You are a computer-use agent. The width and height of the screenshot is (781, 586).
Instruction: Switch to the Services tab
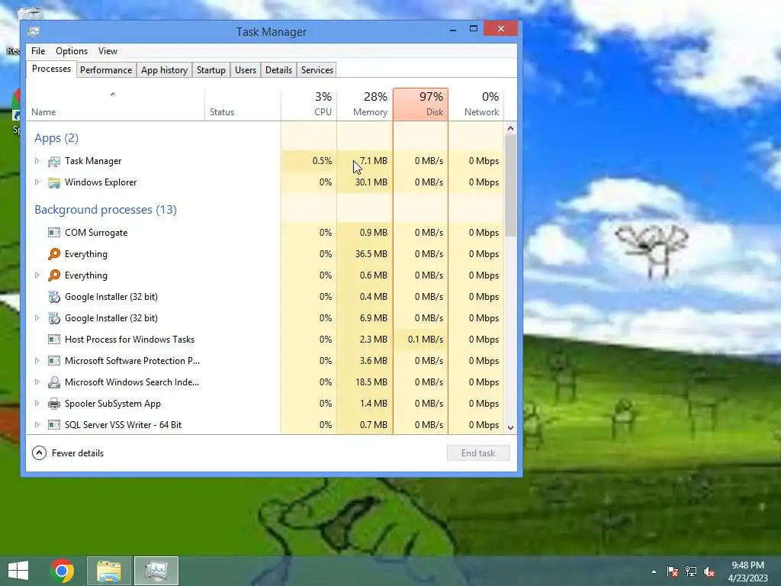click(x=317, y=70)
